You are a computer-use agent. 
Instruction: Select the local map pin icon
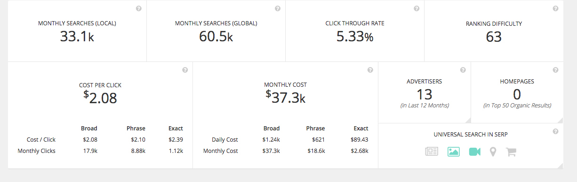click(493, 152)
